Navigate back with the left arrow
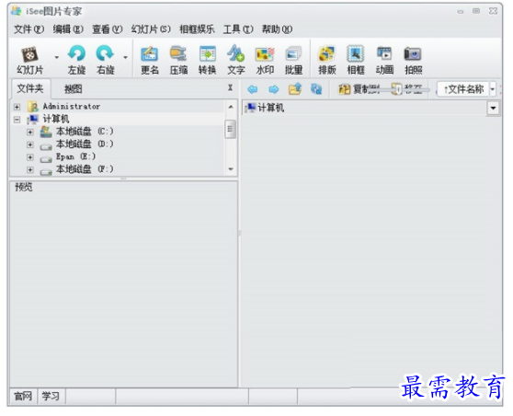 (x=252, y=89)
